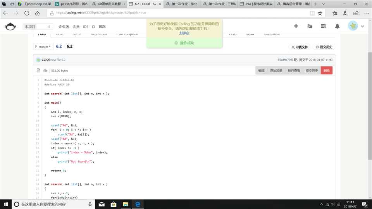Expand the user menu chevron
Viewport: 372px width, 209px height.
[363, 26]
